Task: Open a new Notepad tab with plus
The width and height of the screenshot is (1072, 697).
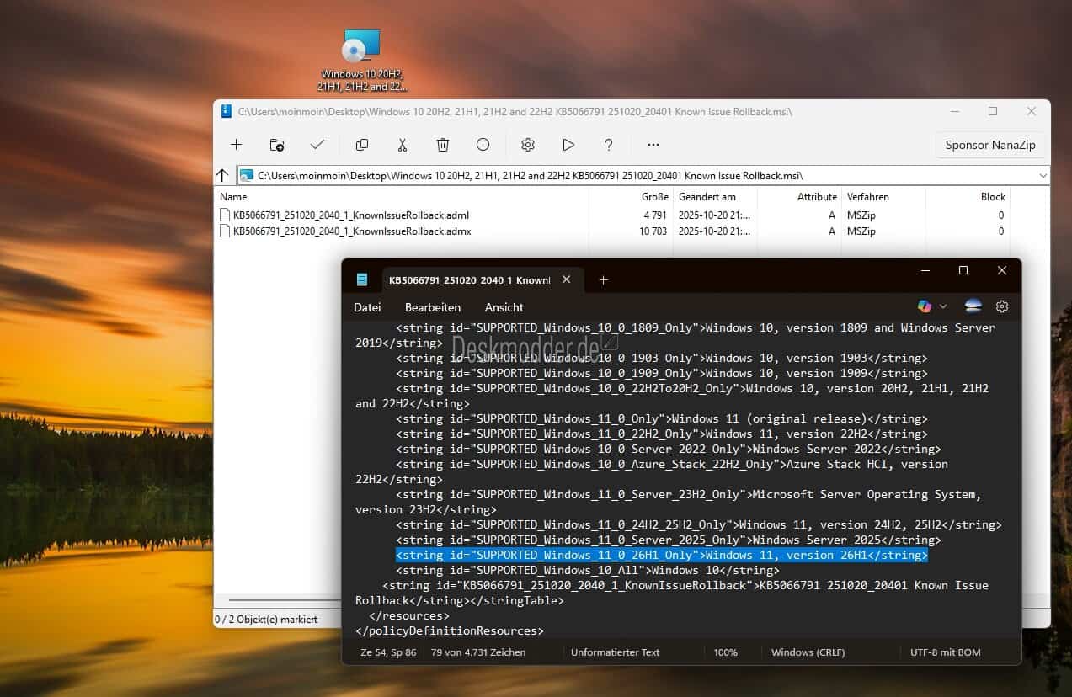Action: tap(603, 279)
